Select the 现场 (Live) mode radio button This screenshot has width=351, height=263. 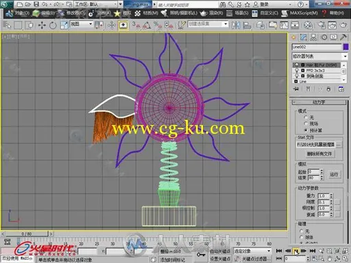(306, 123)
